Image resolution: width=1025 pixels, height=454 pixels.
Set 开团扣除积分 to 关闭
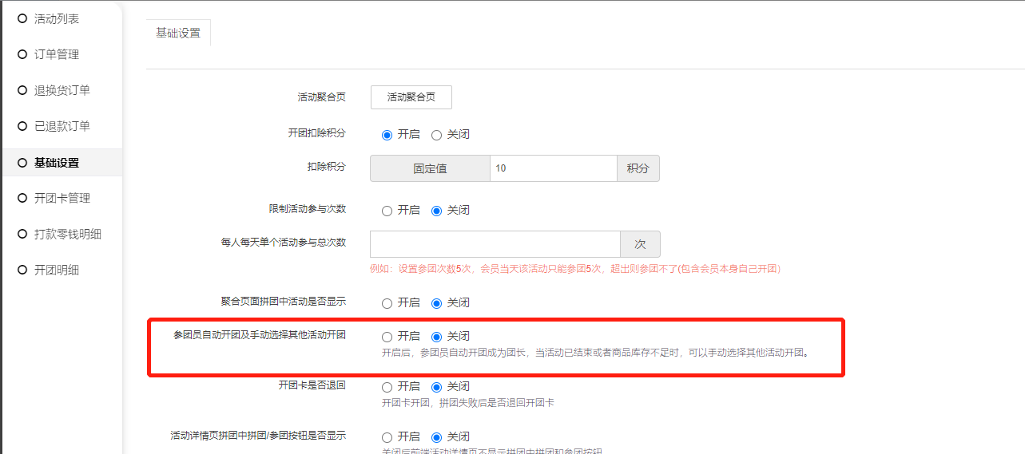pyautogui.click(x=437, y=135)
